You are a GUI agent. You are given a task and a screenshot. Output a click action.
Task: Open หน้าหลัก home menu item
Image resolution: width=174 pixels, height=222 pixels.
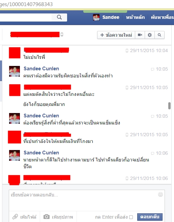[x=135, y=17]
